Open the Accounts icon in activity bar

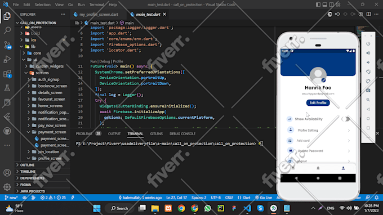pos(7,173)
